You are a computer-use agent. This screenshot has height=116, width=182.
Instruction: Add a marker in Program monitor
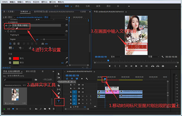coord(110,66)
